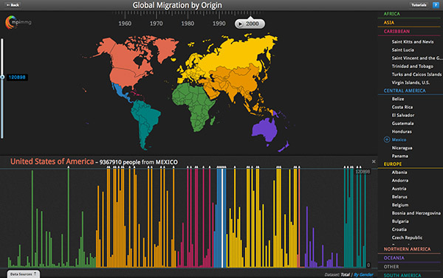Select Turks and Caicos Islands
The height and width of the screenshot is (278, 443).
click(416, 74)
